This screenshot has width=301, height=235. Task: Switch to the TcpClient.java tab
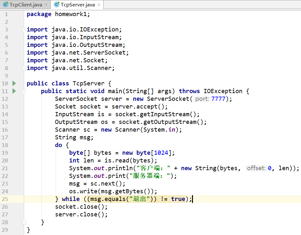[26, 5]
